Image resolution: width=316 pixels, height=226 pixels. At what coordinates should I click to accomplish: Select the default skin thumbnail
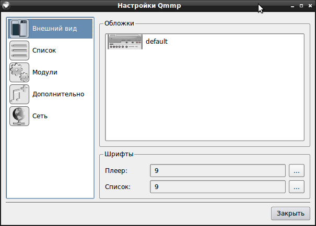125,42
